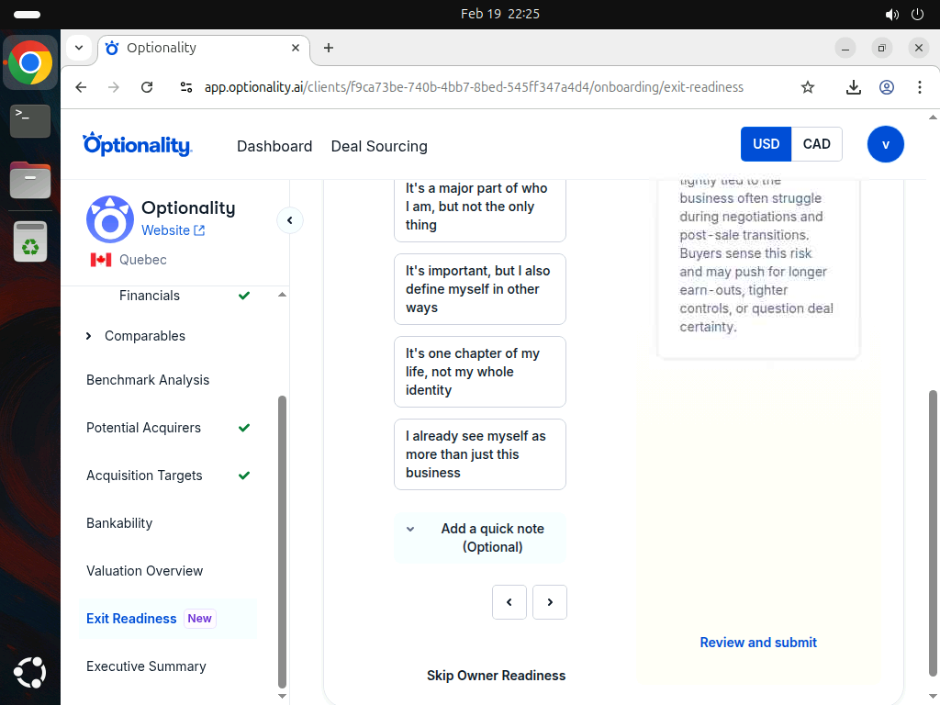Switch currency to CAD

(817, 144)
